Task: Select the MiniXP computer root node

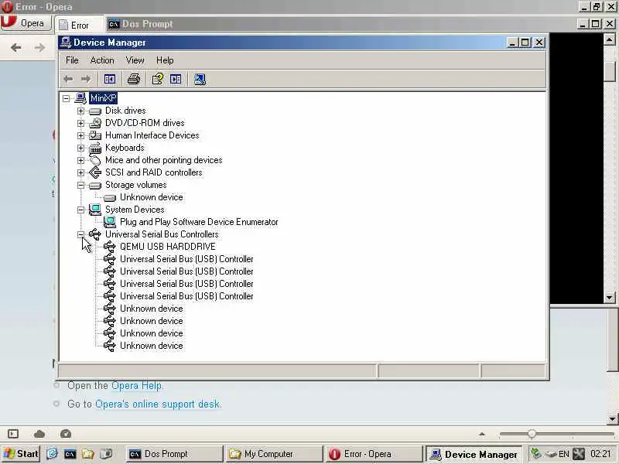Action: pos(103,98)
